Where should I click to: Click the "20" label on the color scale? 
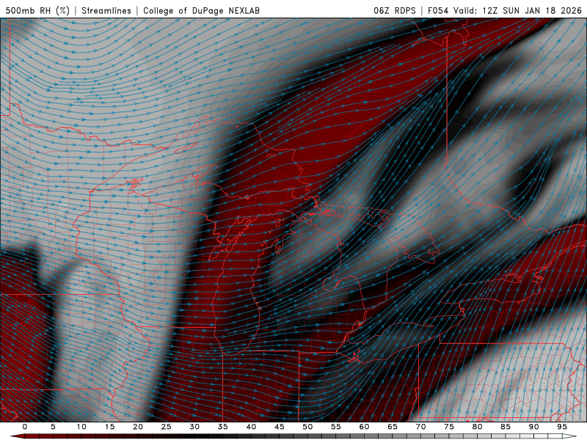[138, 427]
